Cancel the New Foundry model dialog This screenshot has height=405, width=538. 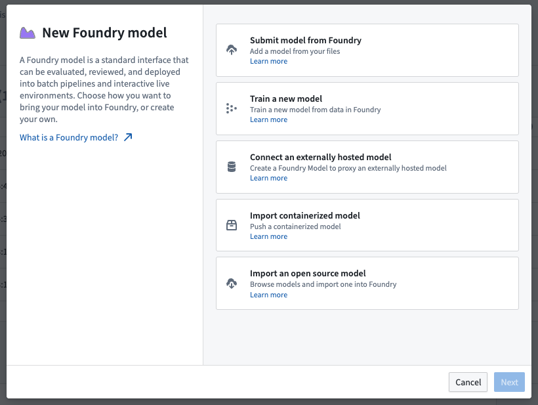(x=468, y=382)
